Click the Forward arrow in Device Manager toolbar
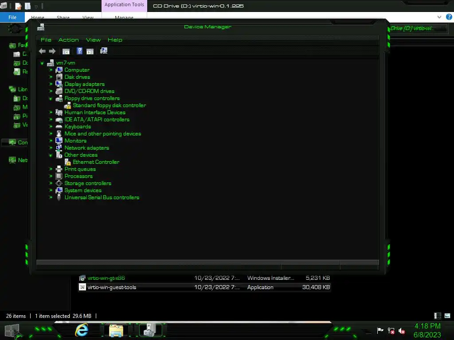 [52, 51]
